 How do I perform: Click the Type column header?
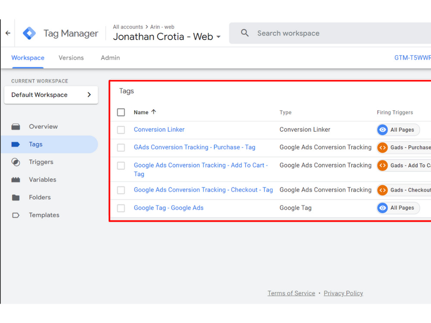(x=286, y=112)
